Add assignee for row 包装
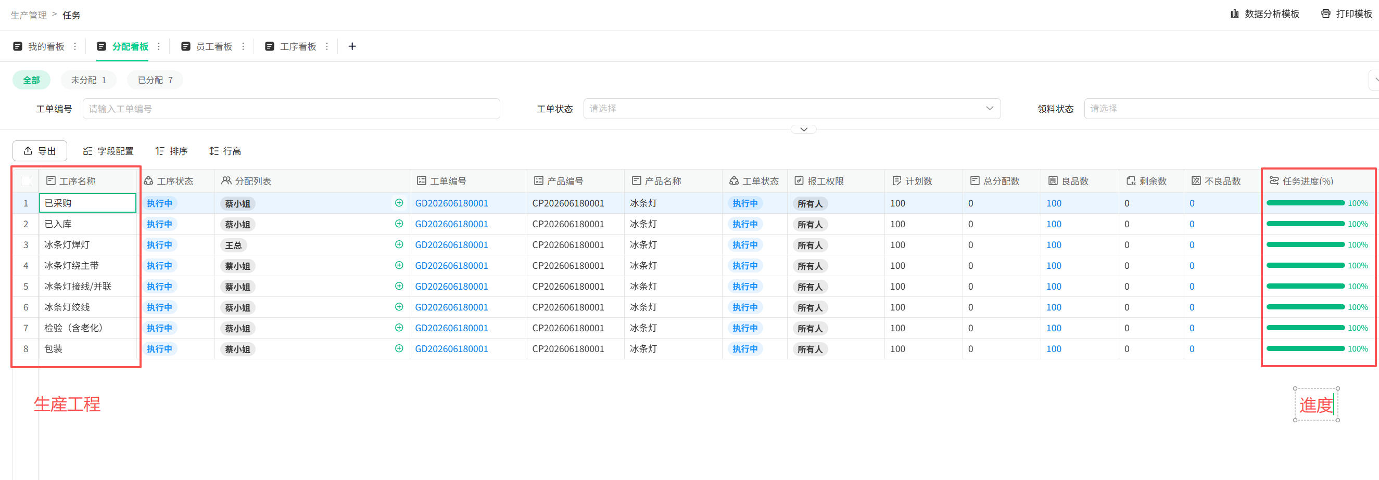The height and width of the screenshot is (480, 1379). tap(399, 349)
